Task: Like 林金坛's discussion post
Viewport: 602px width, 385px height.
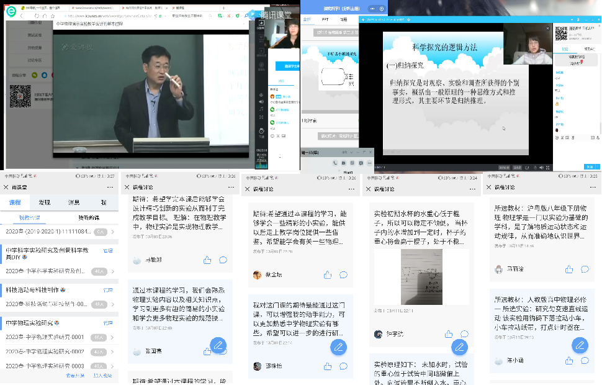Action: [x=328, y=274]
